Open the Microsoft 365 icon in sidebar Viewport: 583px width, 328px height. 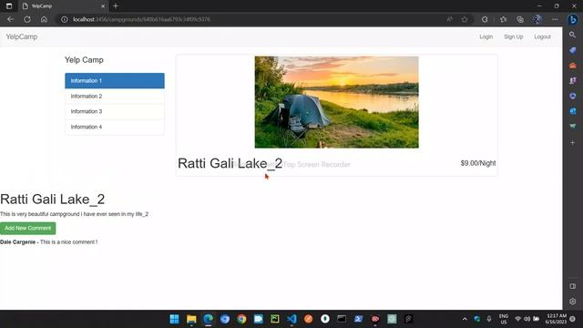573,96
